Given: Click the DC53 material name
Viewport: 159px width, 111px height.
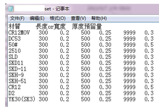Looking at the screenshot, I should click(x=15, y=39).
